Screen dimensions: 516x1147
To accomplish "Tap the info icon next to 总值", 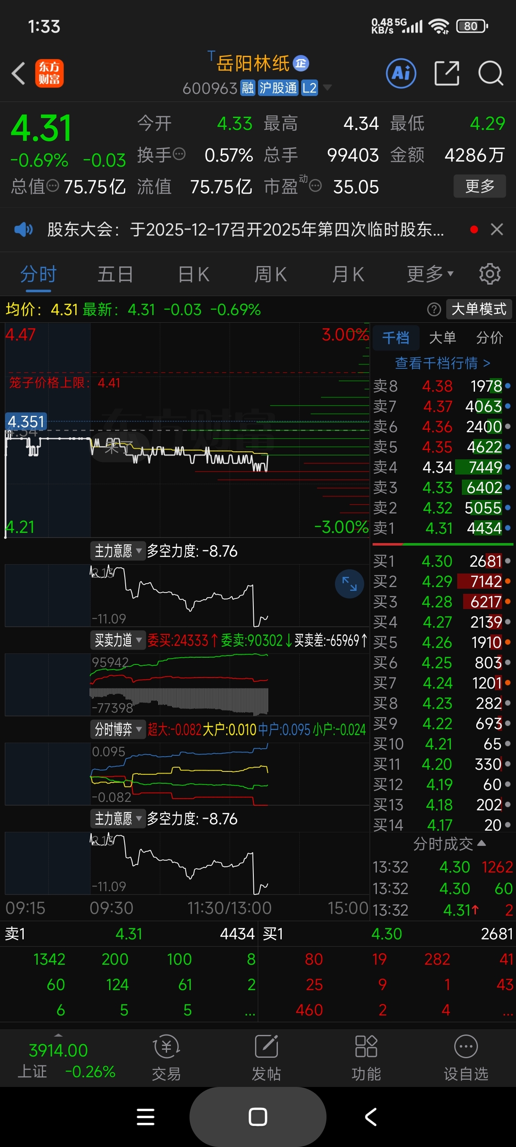I will coord(52,186).
